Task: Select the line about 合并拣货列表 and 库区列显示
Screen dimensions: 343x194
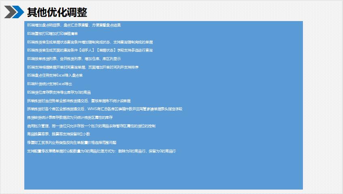Action: point(74,59)
